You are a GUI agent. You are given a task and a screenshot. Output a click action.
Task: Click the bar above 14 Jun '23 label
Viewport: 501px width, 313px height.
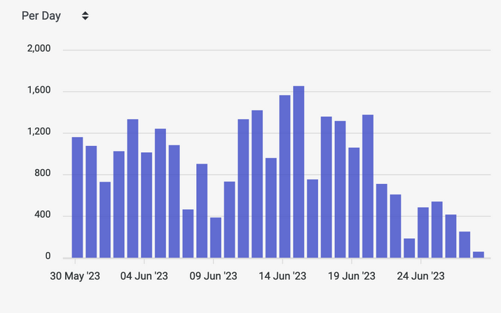click(x=284, y=176)
